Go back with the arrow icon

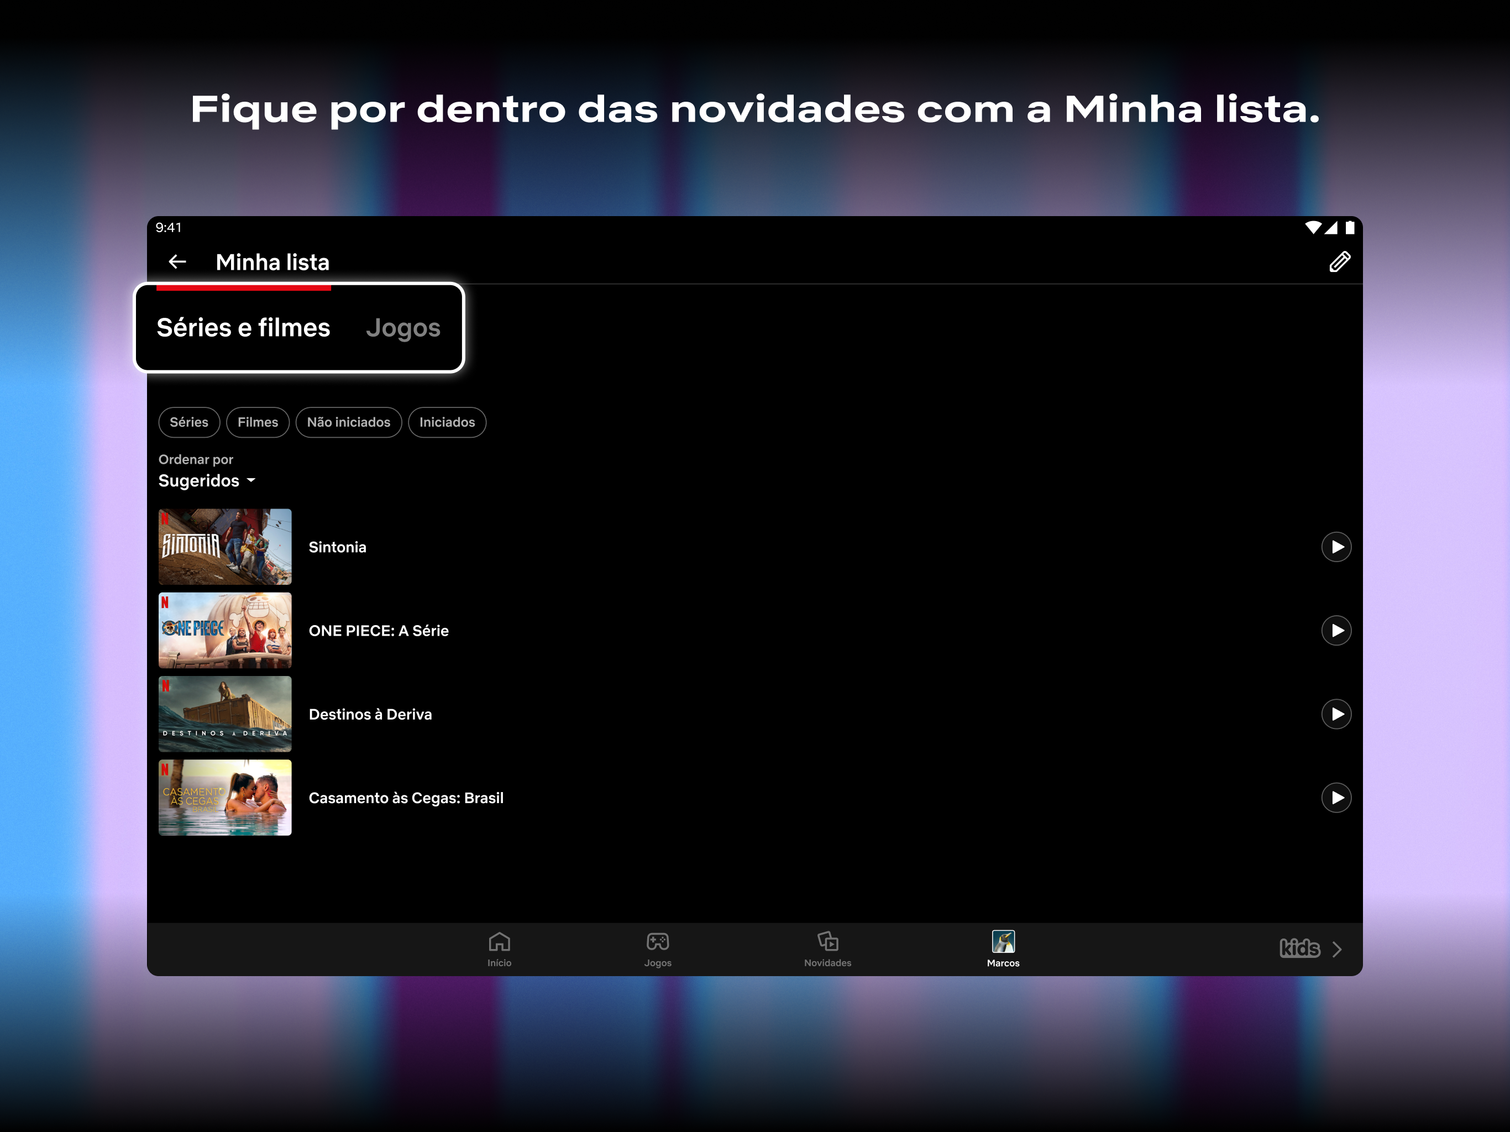pos(177,262)
